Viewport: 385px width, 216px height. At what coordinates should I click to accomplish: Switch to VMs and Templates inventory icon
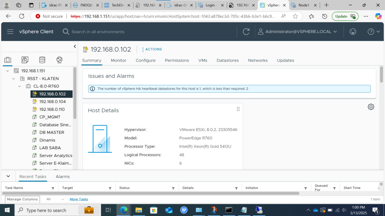(25, 60)
